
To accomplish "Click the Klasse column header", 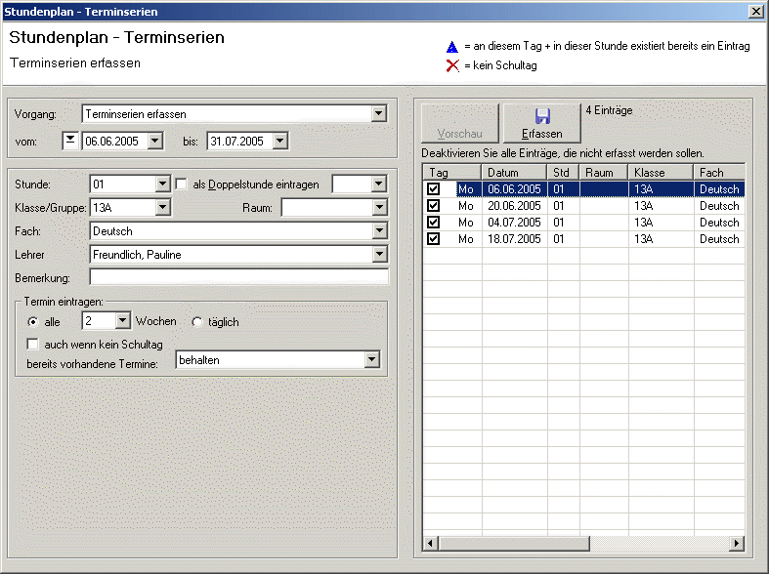I will (662, 173).
